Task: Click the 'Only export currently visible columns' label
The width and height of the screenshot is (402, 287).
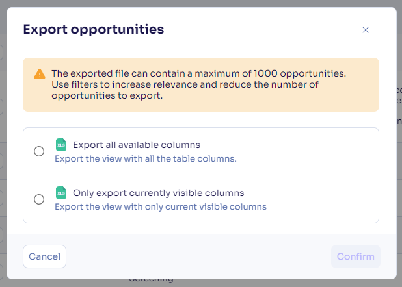Action: pyautogui.click(x=159, y=193)
